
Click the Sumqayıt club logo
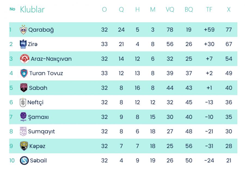(x=23, y=131)
